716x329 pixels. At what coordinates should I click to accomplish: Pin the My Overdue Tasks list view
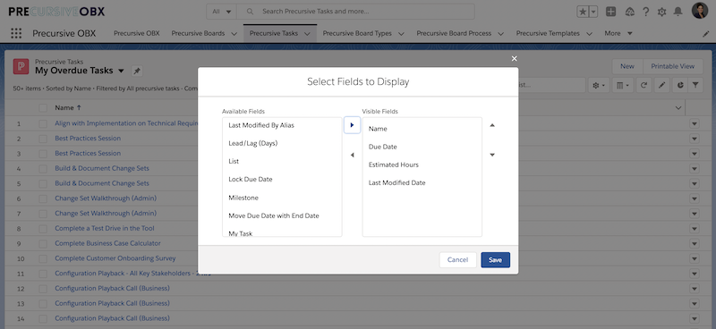(x=137, y=72)
